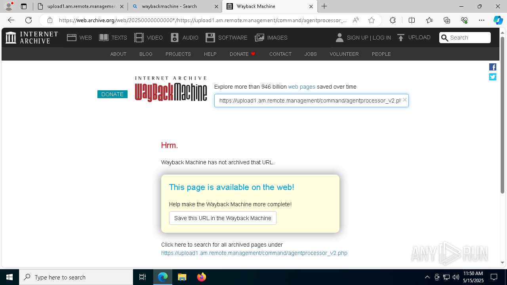
Task: Open the Edge Settings and more menu
Action: pyautogui.click(x=482, y=20)
